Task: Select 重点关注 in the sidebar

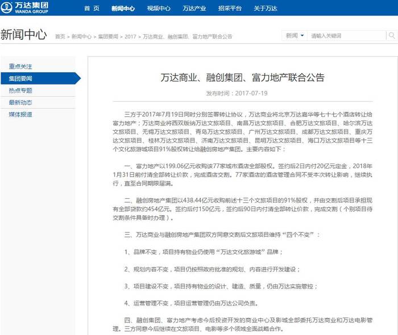Action: click(x=20, y=66)
